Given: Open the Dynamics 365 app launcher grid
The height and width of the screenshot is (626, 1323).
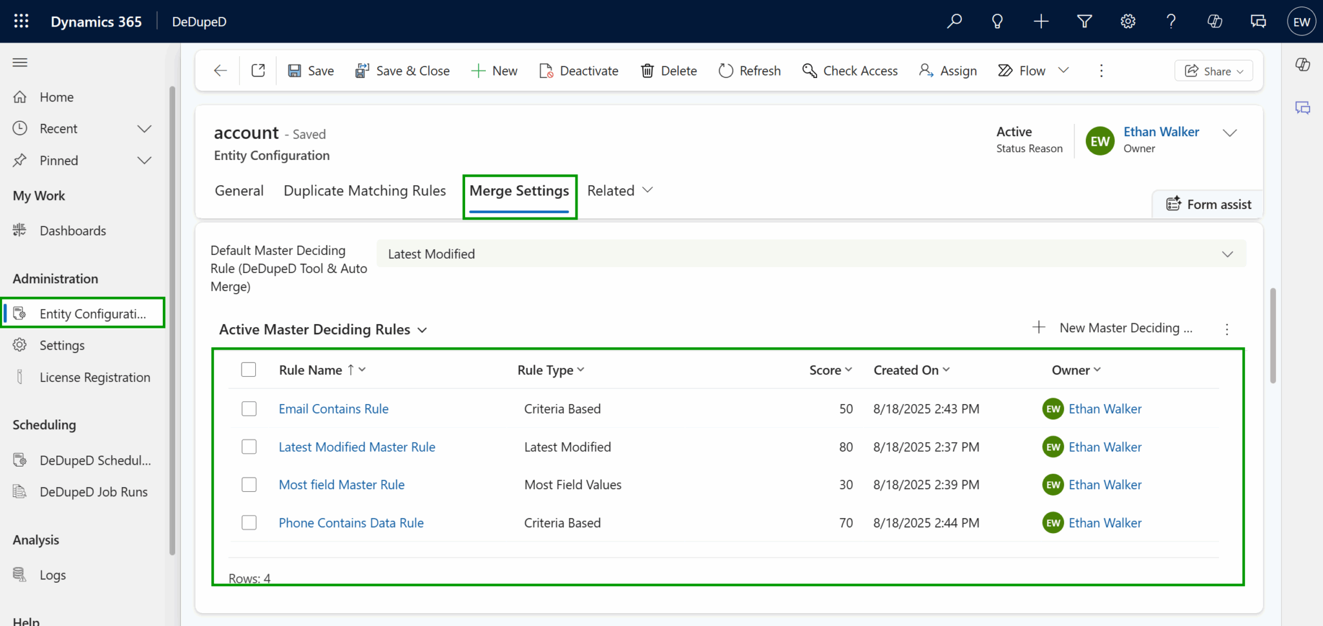Looking at the screenshot, I should click(x=21, y=21).
